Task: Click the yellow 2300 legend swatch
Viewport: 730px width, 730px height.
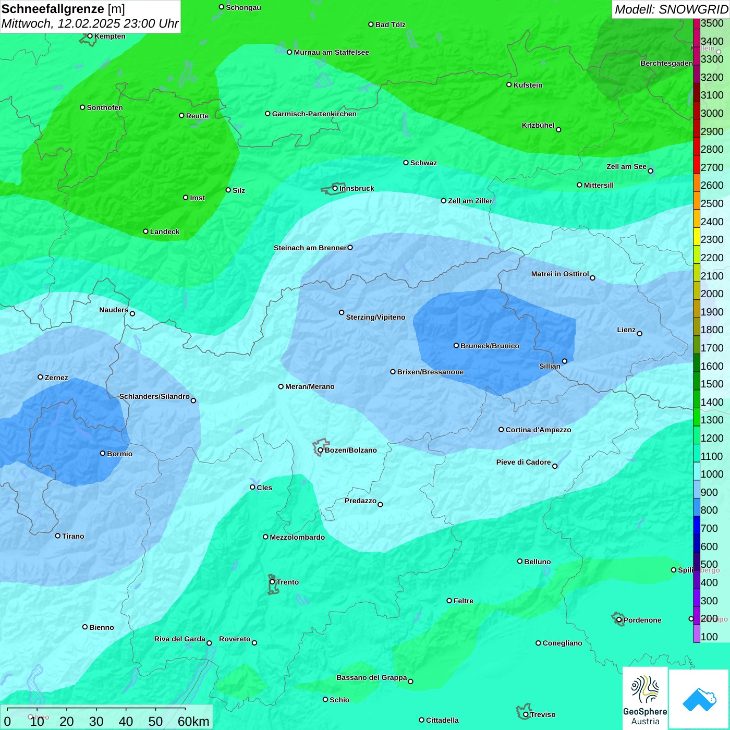Action: [697, 236]
